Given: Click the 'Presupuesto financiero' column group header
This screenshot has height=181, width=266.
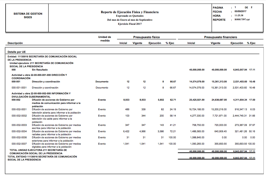Looking at the screenshot, I should click(220, 37).
